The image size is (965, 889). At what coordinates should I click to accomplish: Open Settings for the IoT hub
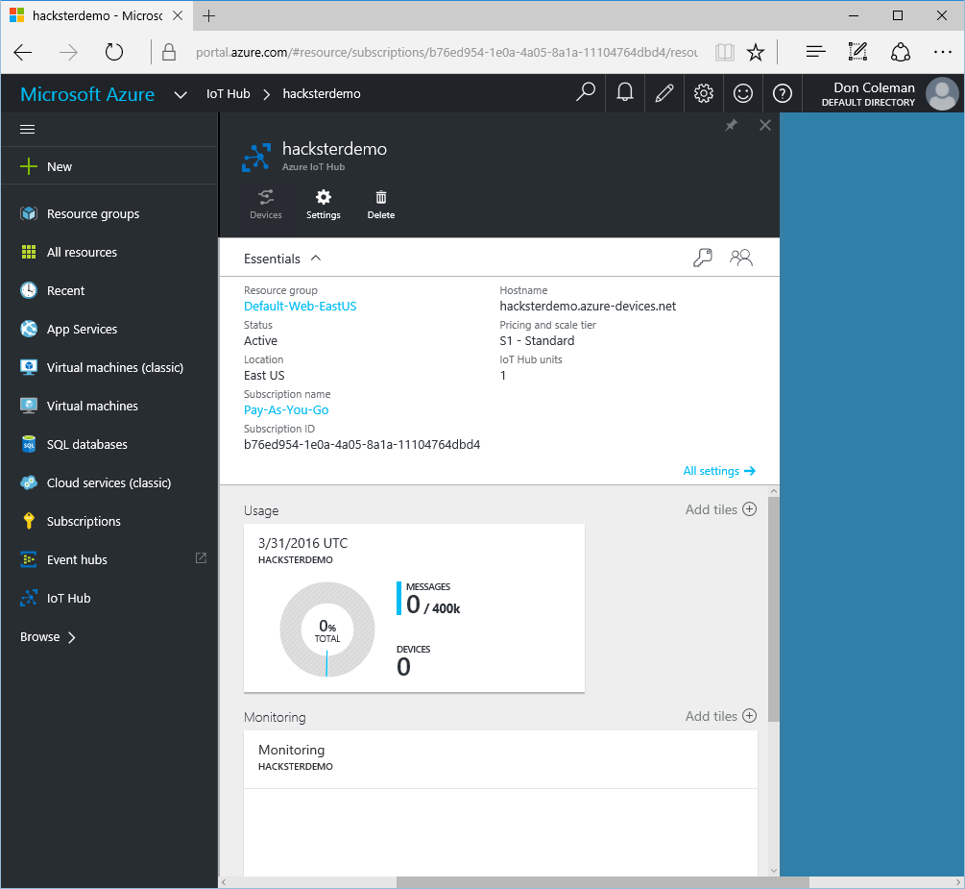click(x=323, y=205)
